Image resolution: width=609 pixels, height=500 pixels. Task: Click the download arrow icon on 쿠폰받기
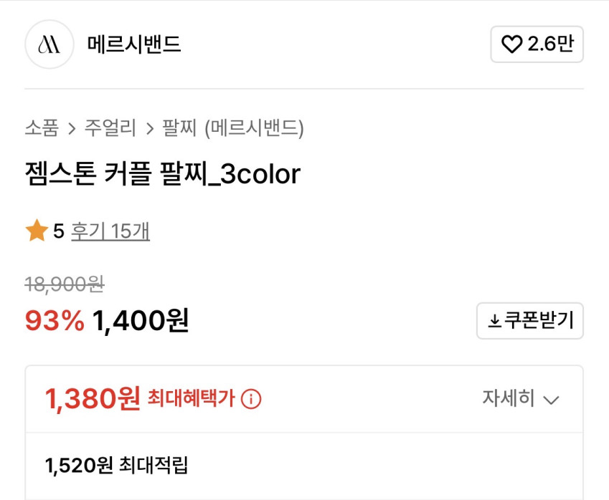pos(494,322)
